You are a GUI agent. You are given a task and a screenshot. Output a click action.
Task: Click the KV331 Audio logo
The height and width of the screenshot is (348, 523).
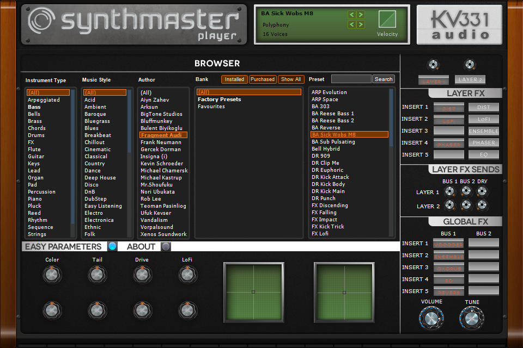pyautogui.click(x=459, y=24)
